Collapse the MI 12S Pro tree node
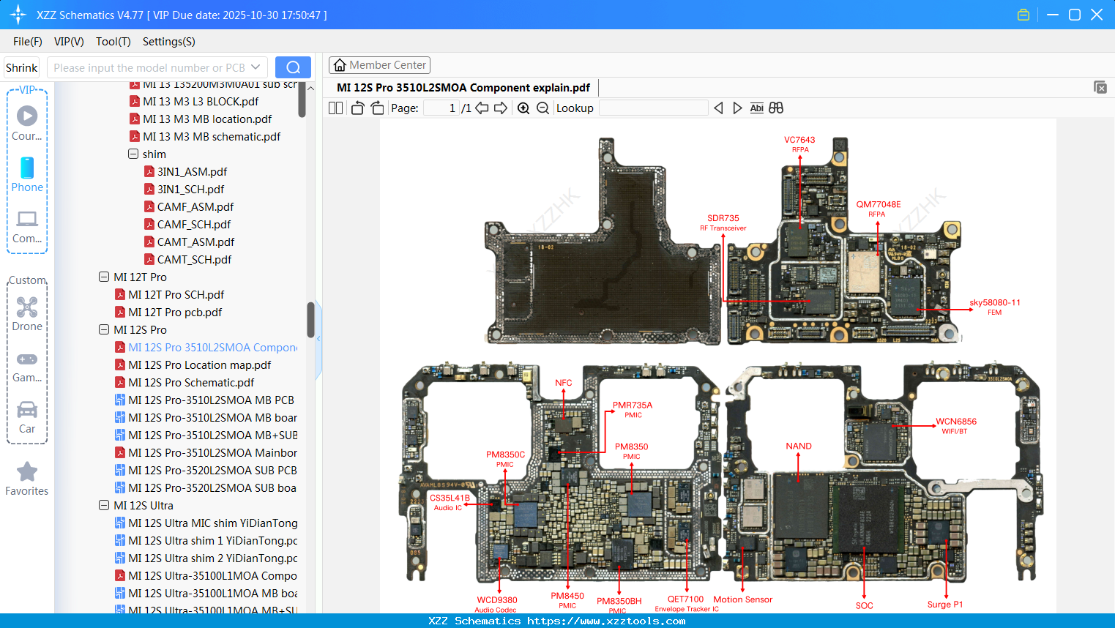Screen dimensions: 1115x628 (103, 329)
